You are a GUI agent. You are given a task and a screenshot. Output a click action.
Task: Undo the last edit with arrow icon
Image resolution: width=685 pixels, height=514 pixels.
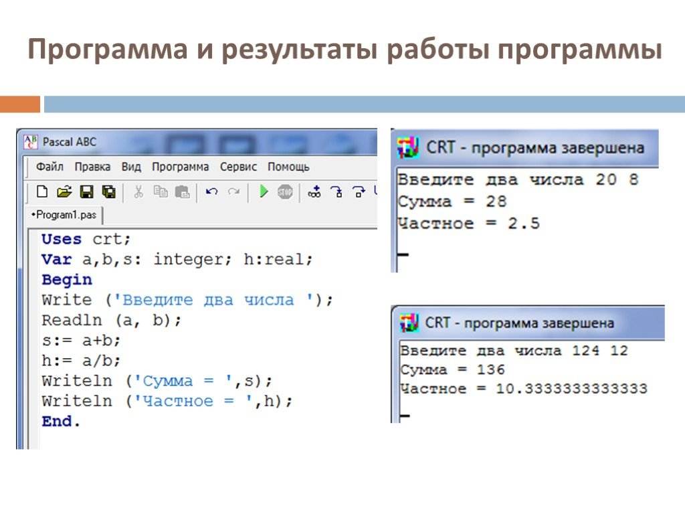[x=212, y=191]
